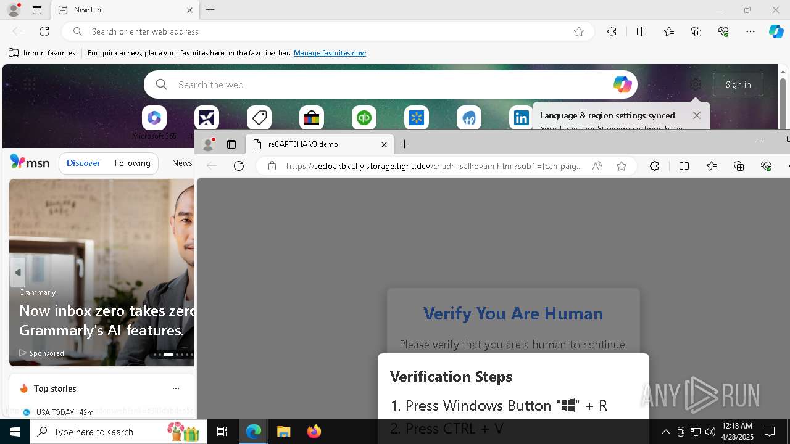Click the secloakbkt URL in address bar
Screen dimensions: 790x444
(434, 166)
